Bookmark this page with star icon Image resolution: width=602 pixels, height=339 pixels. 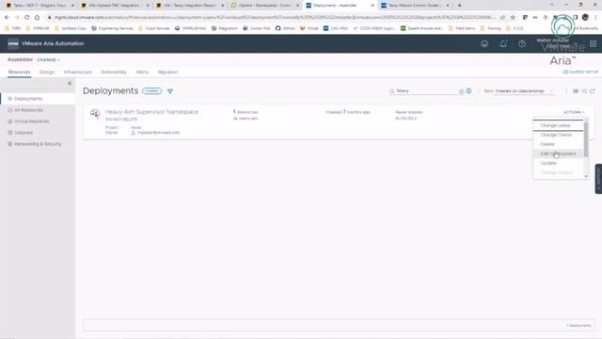pyautogui.click(x=513, y=17)
